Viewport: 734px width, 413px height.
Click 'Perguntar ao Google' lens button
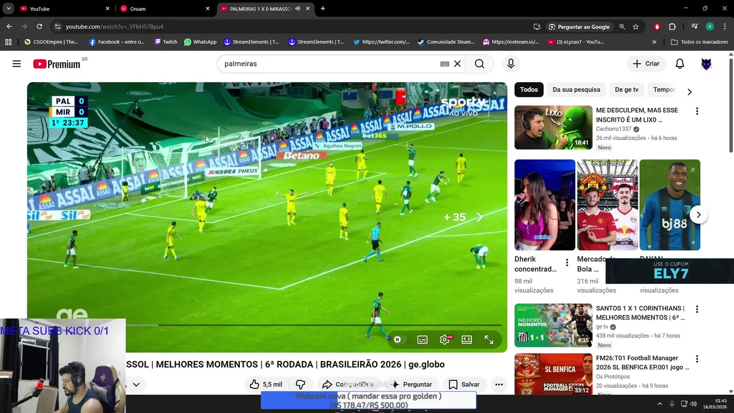(x=579, y=26)
